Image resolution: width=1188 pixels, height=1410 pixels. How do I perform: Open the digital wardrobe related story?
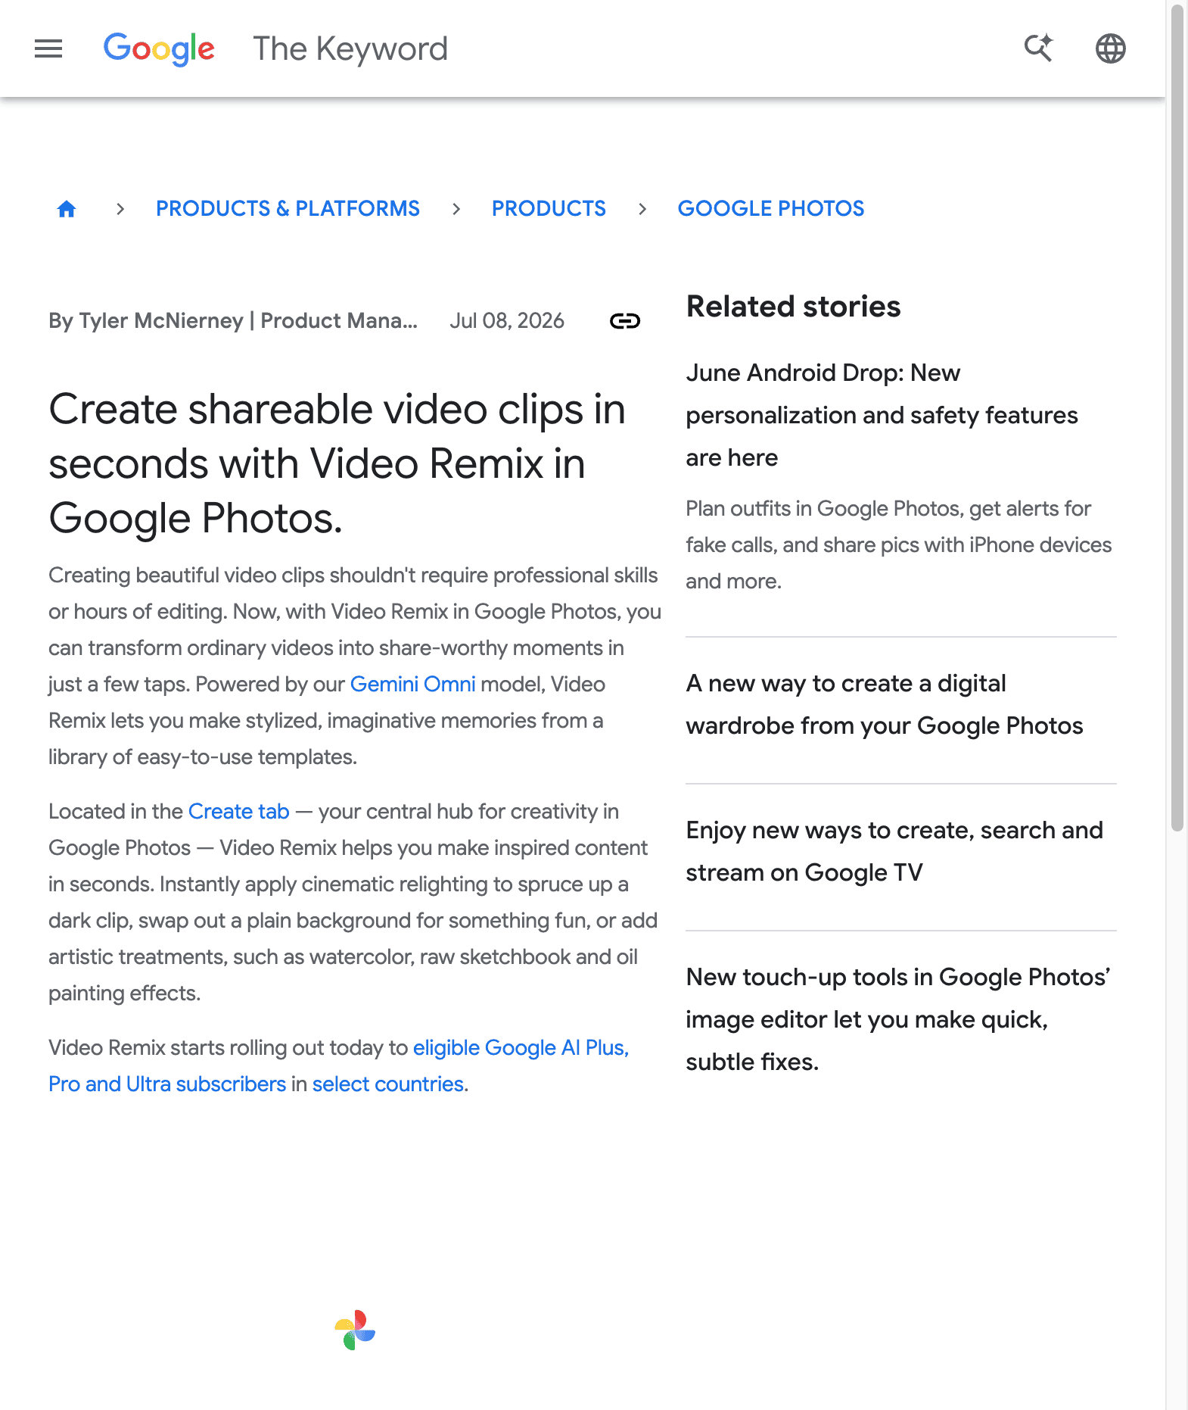885,704
